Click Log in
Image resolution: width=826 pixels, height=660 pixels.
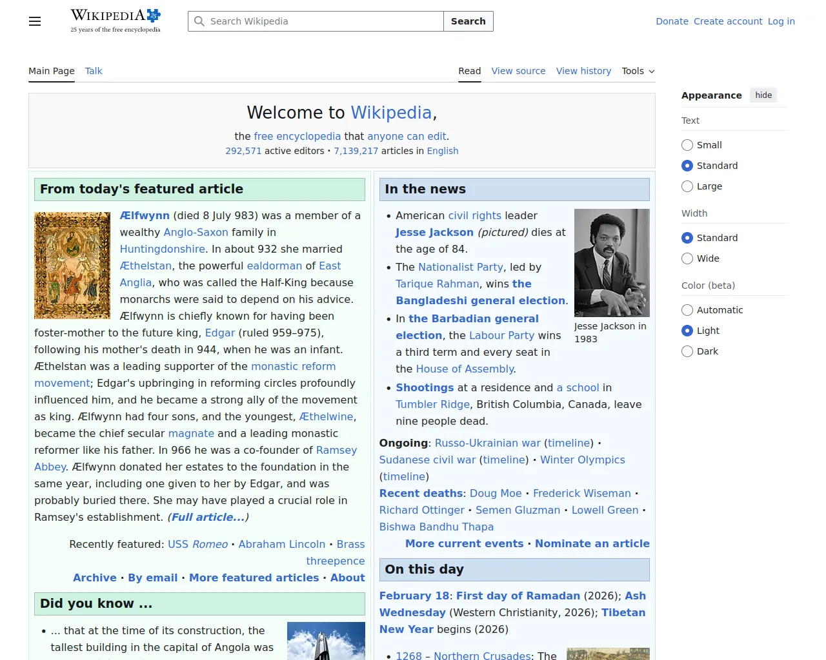(x=781, y=21)
